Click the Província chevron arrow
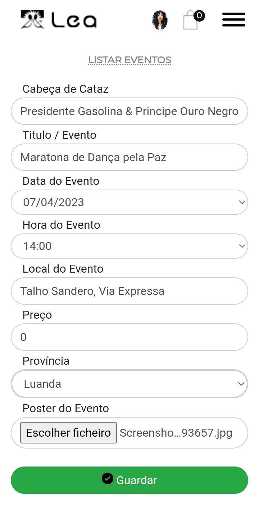Image resolution: width=259 pixels, height=505 pixels. coord(242,384)
